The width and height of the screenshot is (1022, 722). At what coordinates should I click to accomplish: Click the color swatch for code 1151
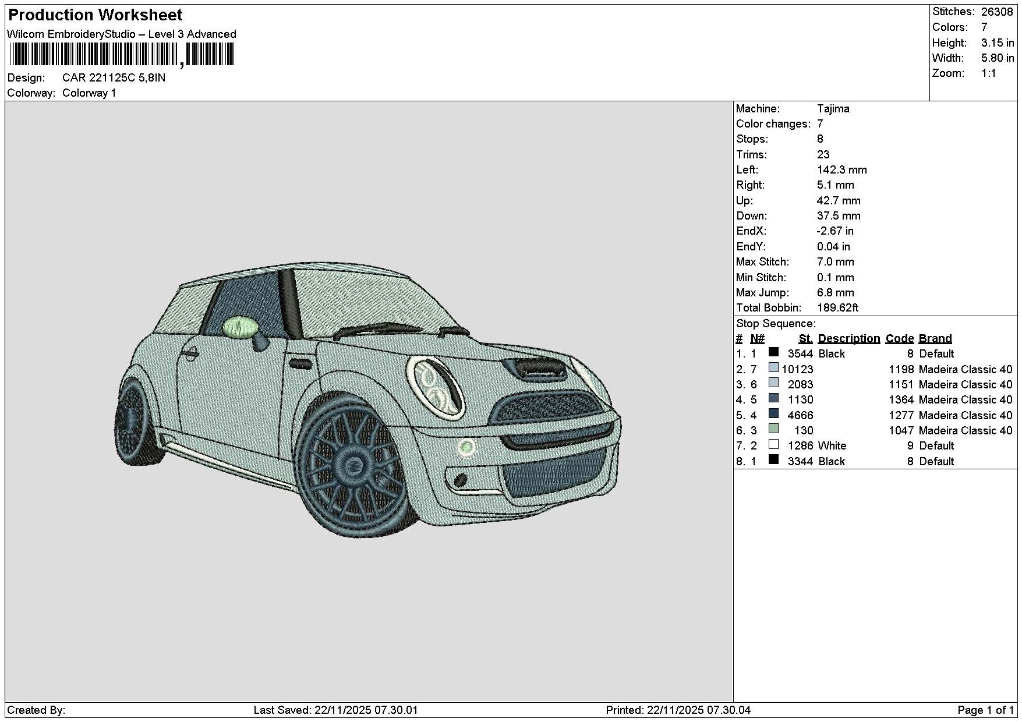pyautogui.click(x=773, y=383)
